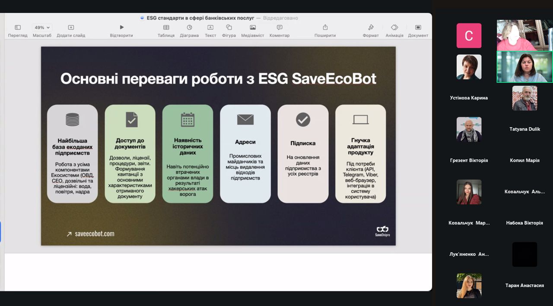The width and height of the screenshot is (553, 306).
Task: Toggle the Формат sidebar panel
Action: click(371, 28)
